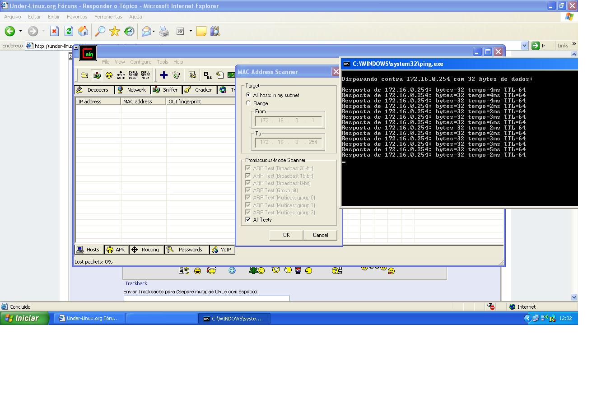Open the Mail button dropdown arrow
Screen dimensions: 606x408
(154, 31)
